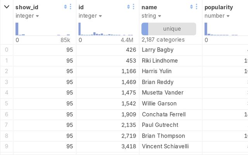Click the sort arrows on id column

[129, 7]
